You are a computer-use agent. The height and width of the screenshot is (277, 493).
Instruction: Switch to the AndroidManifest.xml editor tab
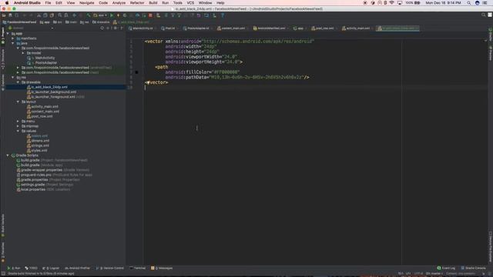(x=271, y=28)
